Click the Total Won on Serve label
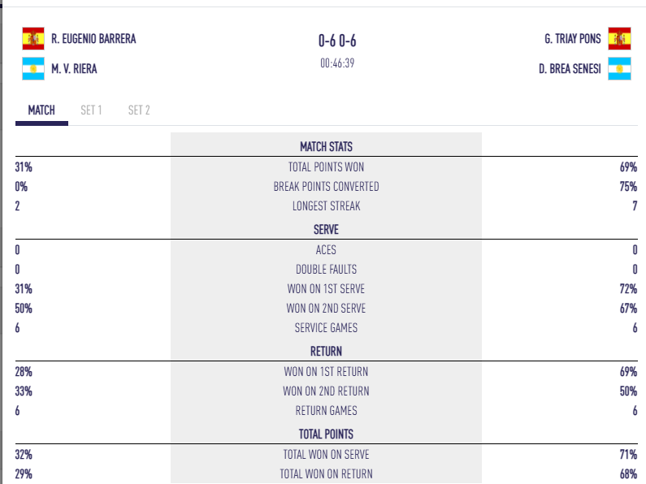Screen dimensions: 646x484 326,454
